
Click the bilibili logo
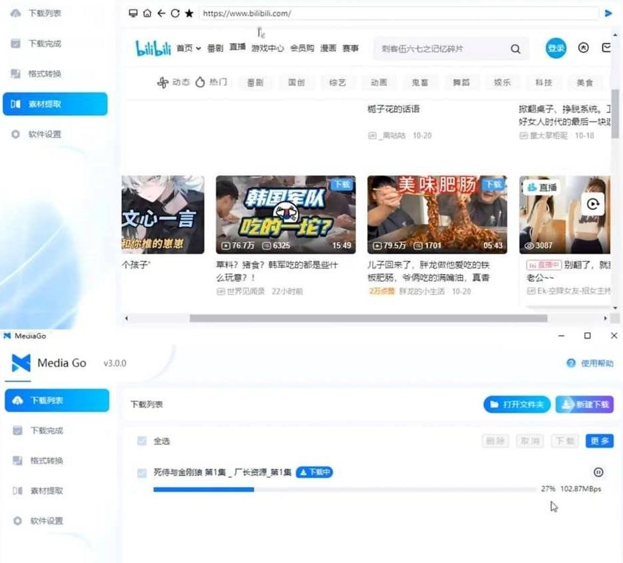pos(153,48)
